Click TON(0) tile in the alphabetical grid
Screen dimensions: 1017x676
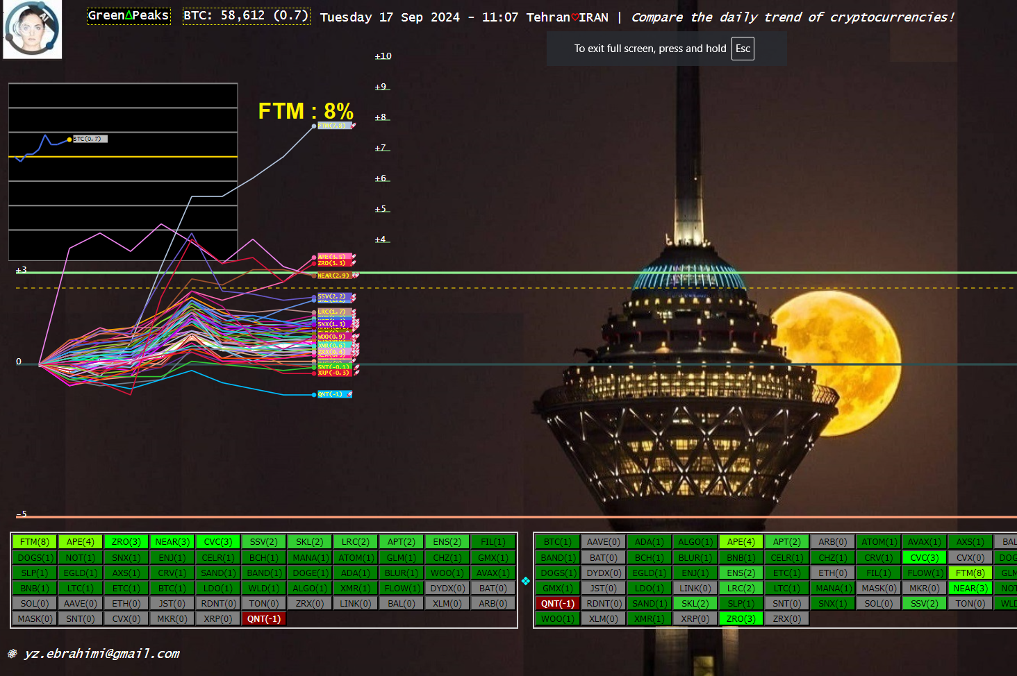click(970, 604)
